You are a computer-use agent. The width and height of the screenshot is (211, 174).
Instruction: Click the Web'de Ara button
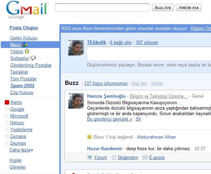(x=188, y=7)
